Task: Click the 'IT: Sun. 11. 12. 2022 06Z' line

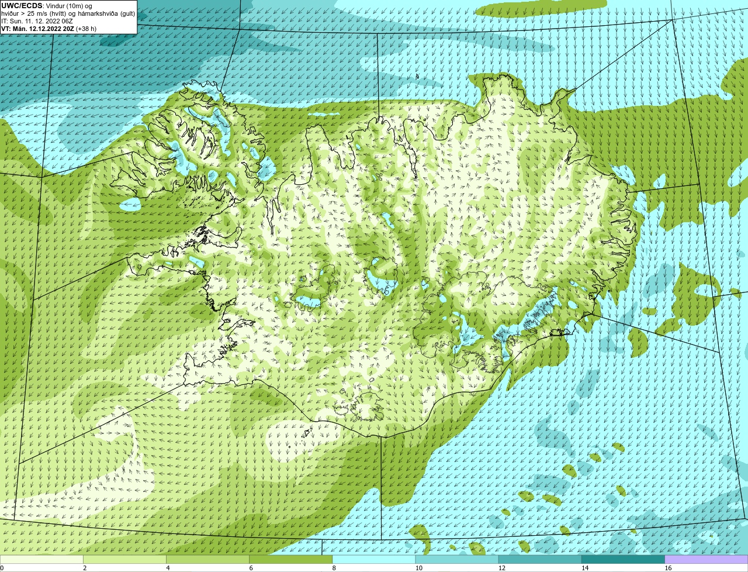Action: (37, 21)
